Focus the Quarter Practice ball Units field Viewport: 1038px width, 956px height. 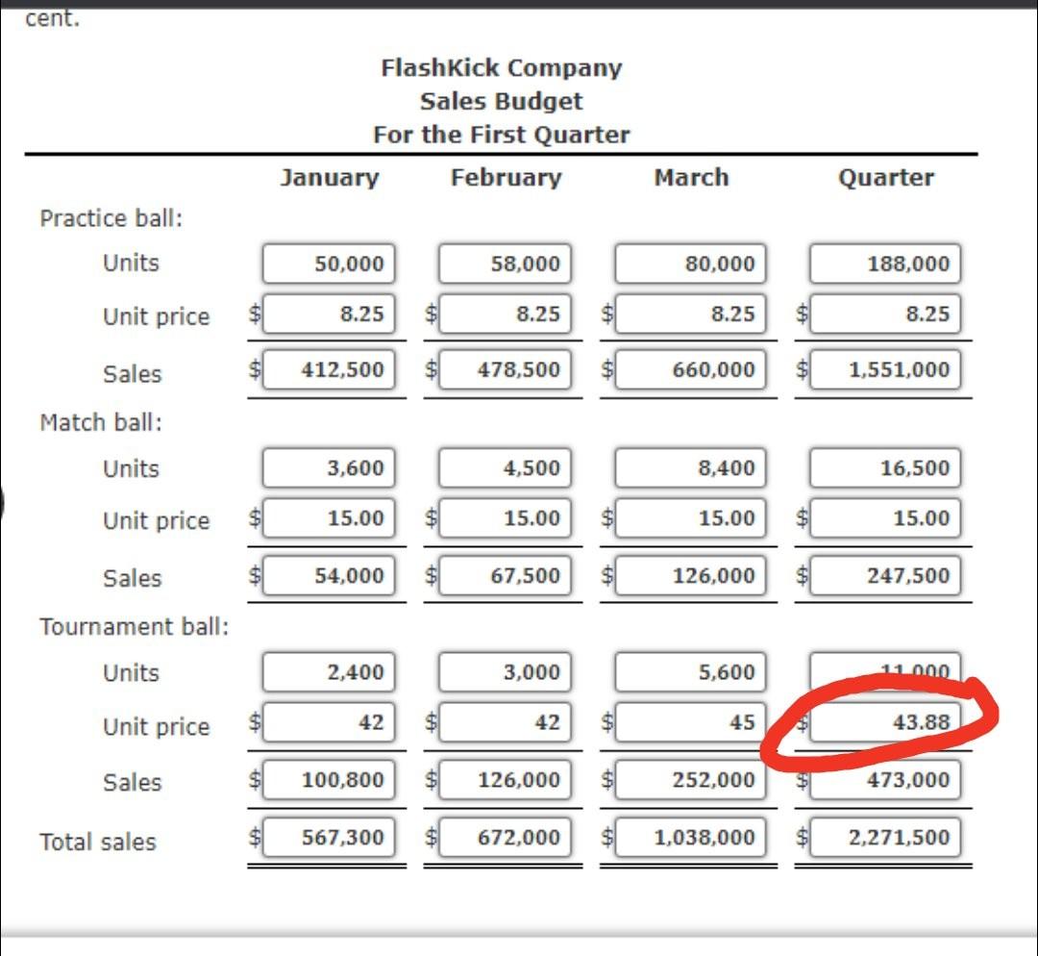[x=885, y=264]
